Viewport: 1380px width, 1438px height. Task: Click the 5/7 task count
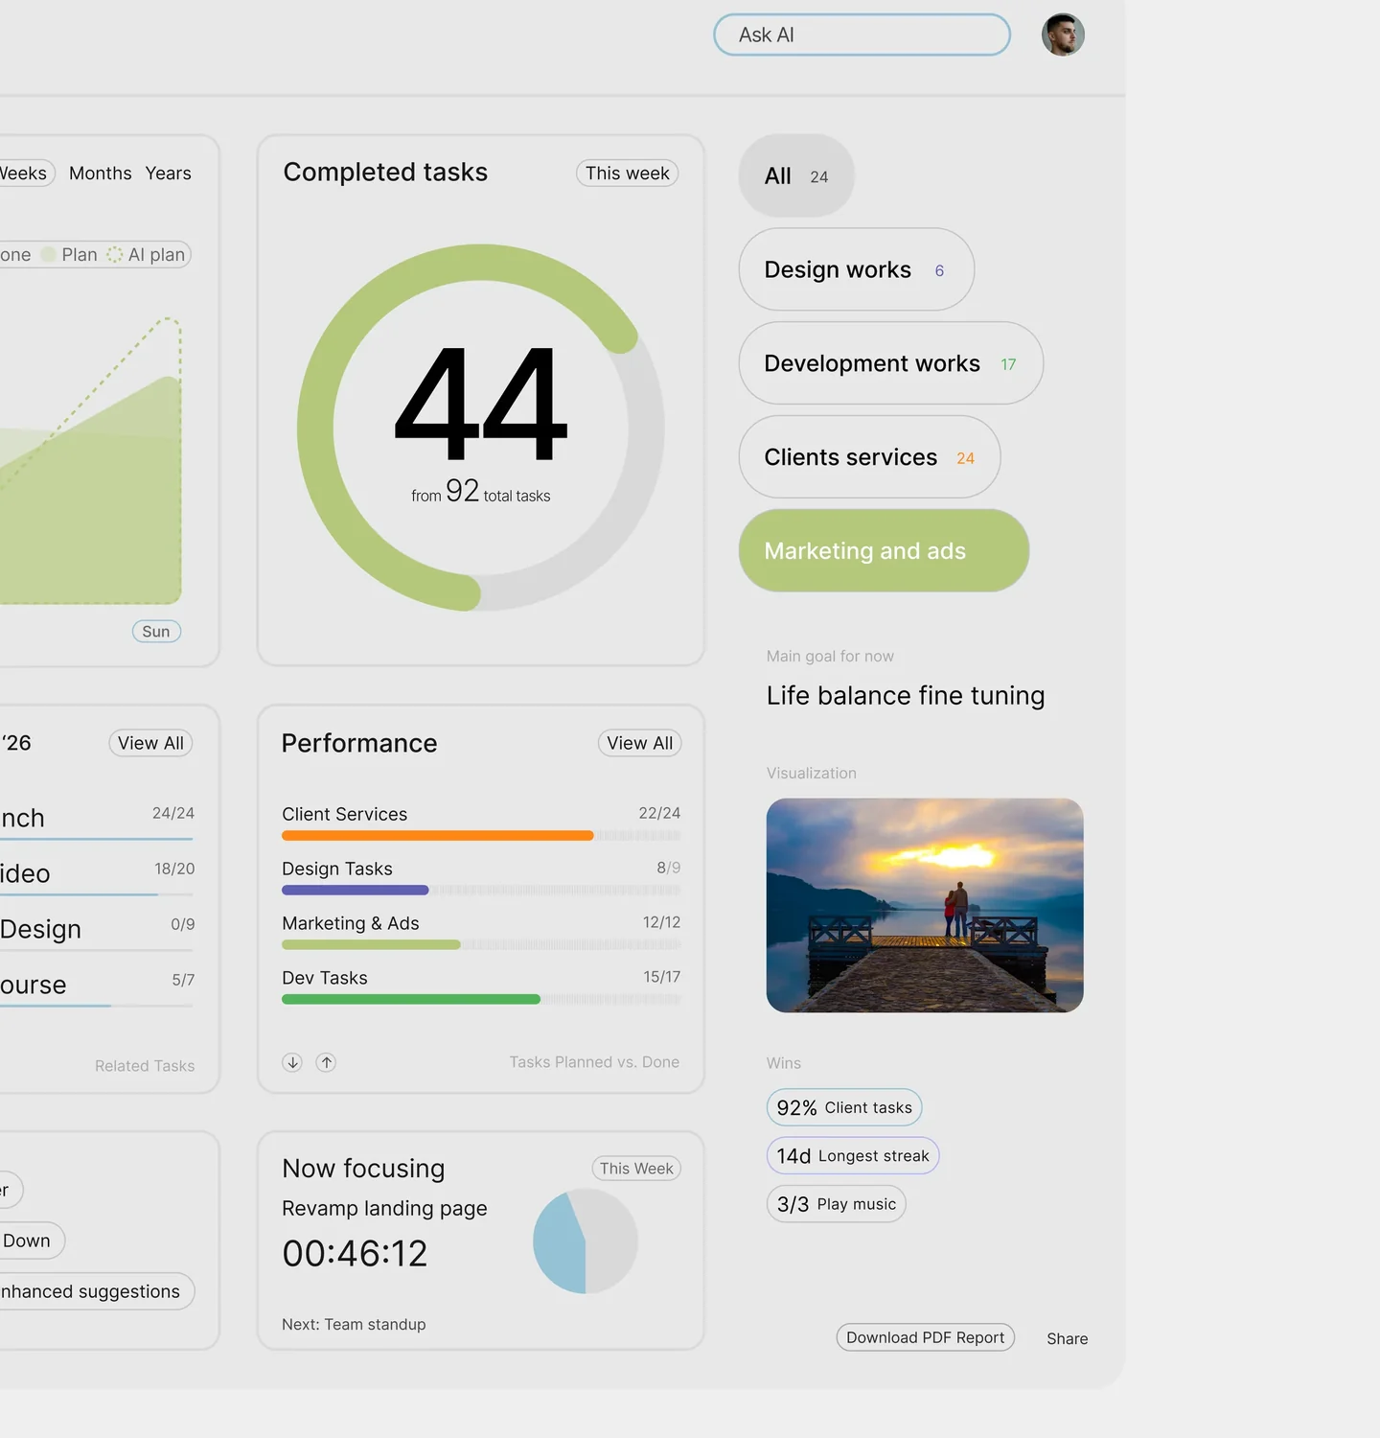click(183, 980)
